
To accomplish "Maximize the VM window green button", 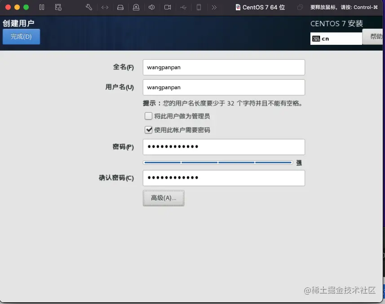I will point(26,7).
